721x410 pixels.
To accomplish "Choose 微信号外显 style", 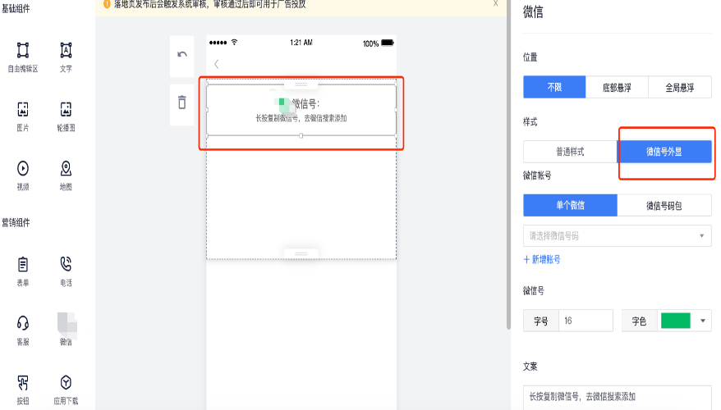I will [664, 152].
